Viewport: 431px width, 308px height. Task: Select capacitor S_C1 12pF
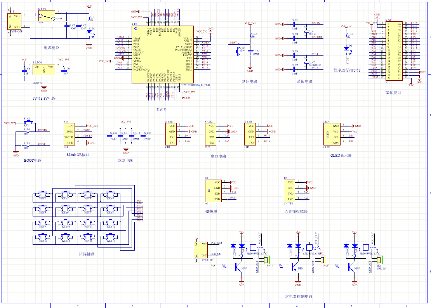click(x=294, y=24)
